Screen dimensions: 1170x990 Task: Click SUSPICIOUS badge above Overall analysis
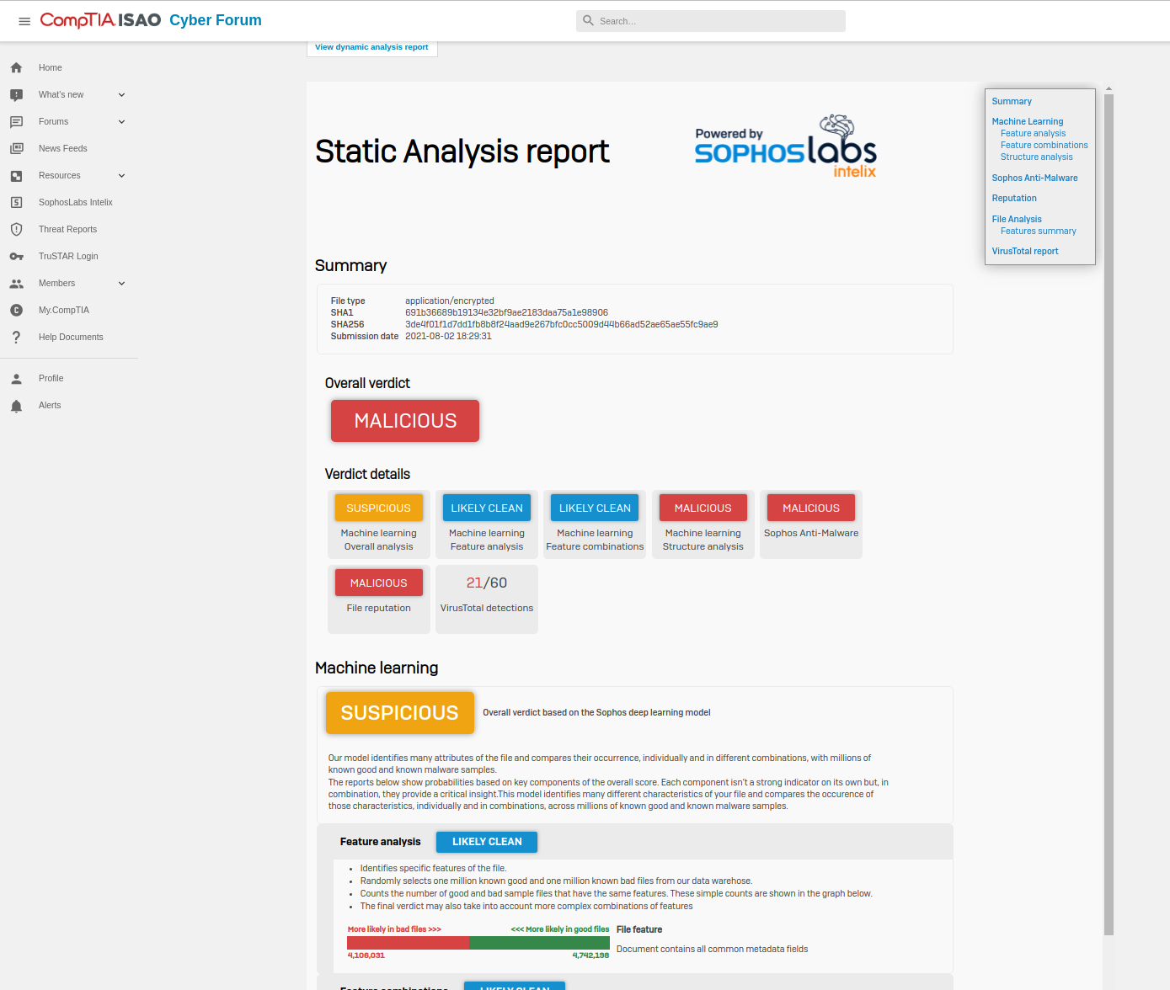[x=378, y=508]
